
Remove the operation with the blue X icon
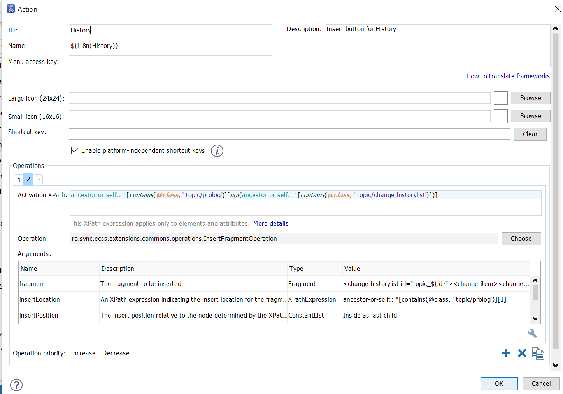522,353
